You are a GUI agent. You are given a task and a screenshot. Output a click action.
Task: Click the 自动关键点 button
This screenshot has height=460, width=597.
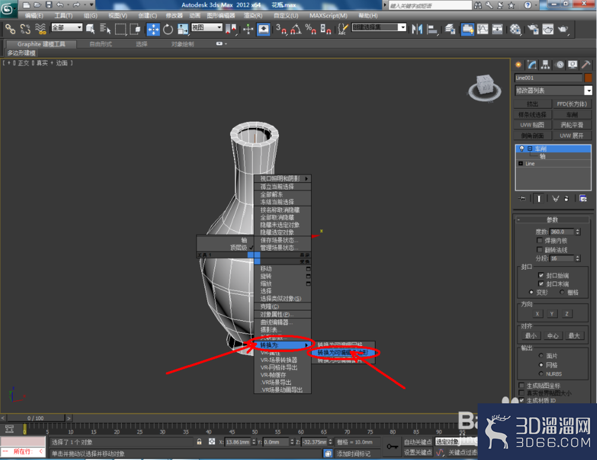pyautogui.click(x=418, y=442)
